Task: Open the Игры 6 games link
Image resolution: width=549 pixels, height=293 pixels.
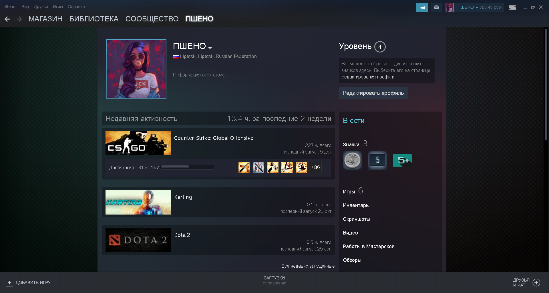Action: point(353,191)
